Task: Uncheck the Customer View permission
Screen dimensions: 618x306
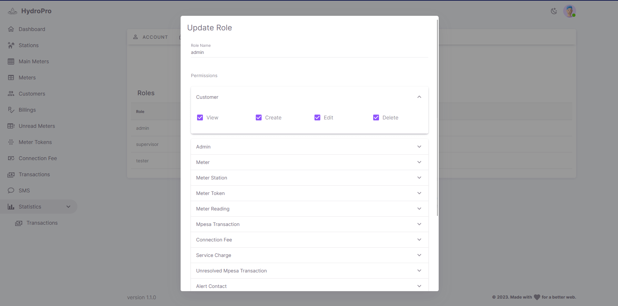Action: pyautogui.click(x=200, y=117)
